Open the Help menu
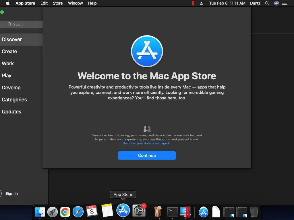The height and width of the screenshot is (220, 294). click(x=92, y=3)
